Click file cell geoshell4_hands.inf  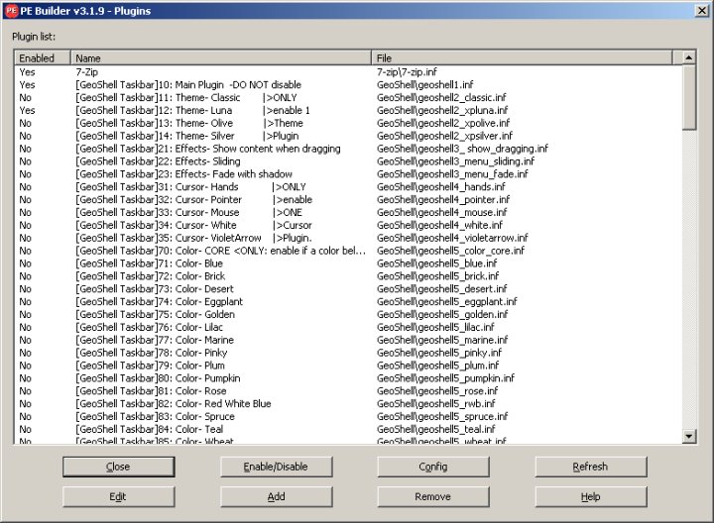click(x=440, y=186)
